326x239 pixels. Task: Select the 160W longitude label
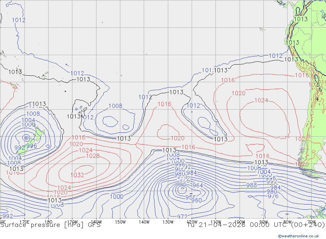(x=96, y=222)
